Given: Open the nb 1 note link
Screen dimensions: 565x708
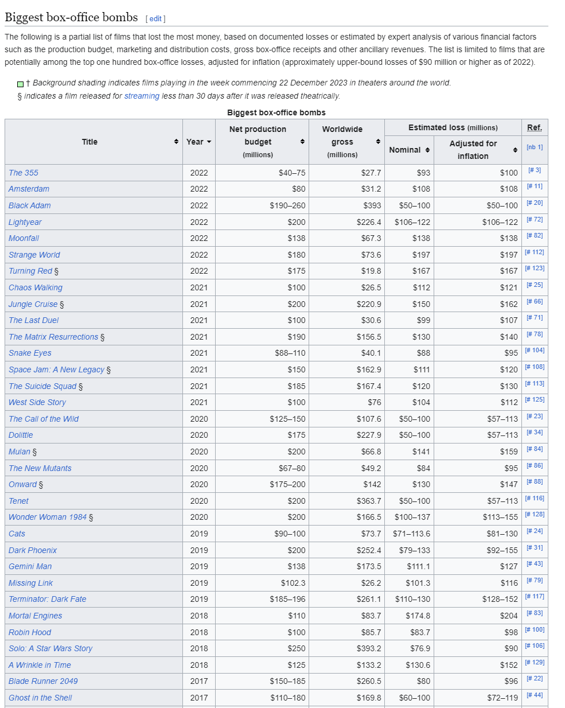Looking at the screenshot, I should pyautogui.click(x=535, y=147).
